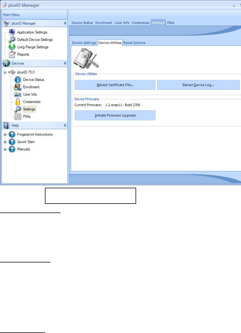Viewport: 241px width, 333px height.
Task: Open Long Range Settings item
Action: tap(33, 47)
